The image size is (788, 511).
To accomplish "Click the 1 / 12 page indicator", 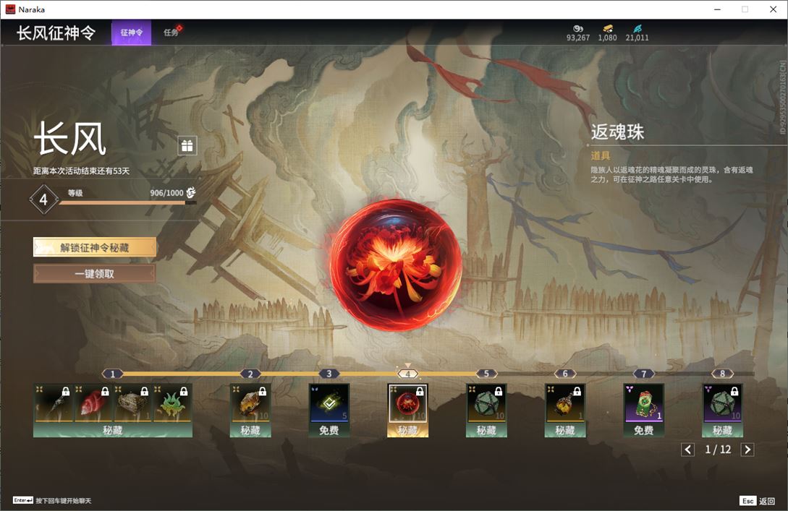I will pyautogui.click(x=718, y=450).
